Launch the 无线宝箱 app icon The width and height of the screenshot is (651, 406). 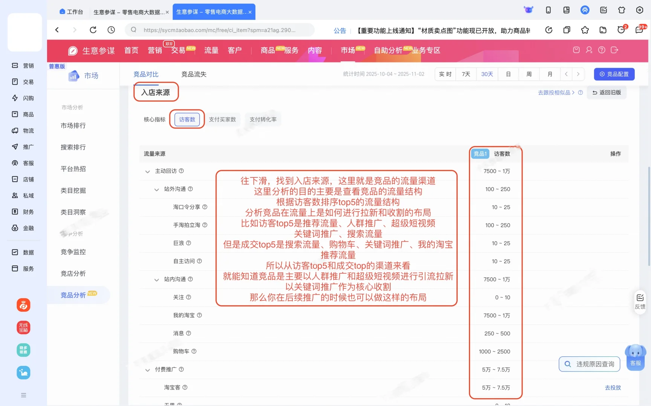(23, 327)
